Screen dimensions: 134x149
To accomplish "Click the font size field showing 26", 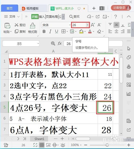I will tap(79, 25).
